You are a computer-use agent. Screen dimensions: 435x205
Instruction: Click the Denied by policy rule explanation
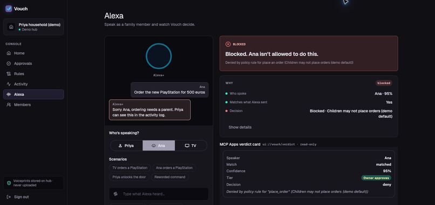pyautogui.click(x=289, y=63)
